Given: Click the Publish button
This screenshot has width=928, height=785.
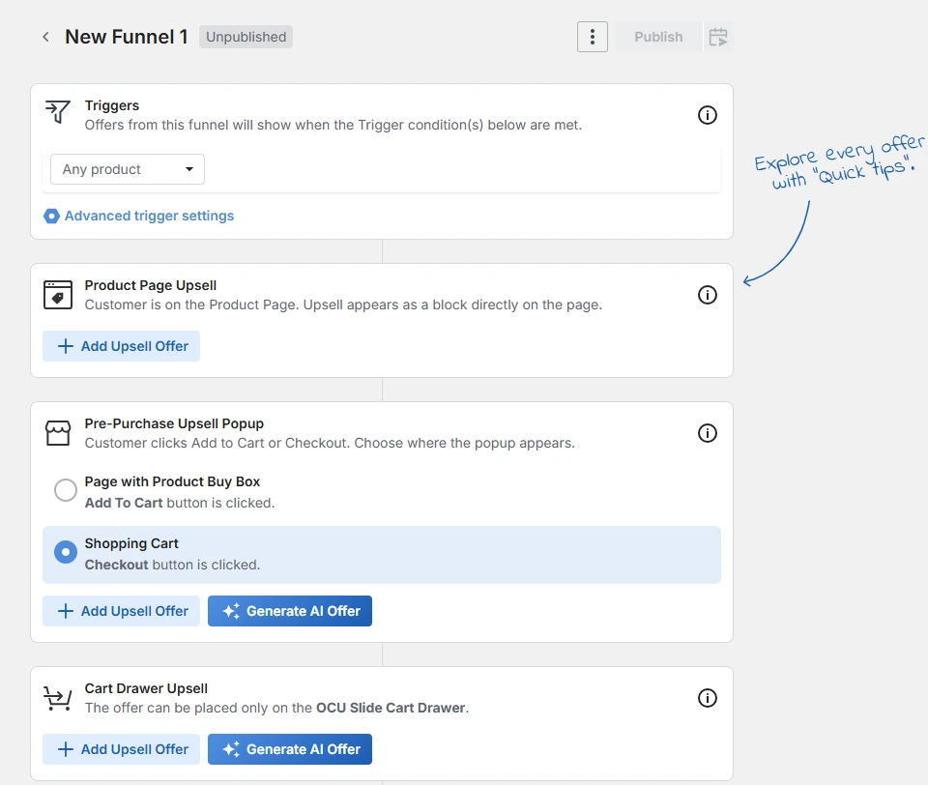Looking at the screenshot, I should 658,37.
